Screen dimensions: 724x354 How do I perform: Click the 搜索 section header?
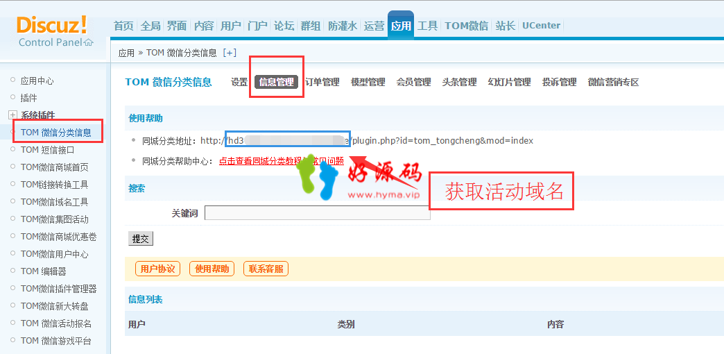pos(137,189)
